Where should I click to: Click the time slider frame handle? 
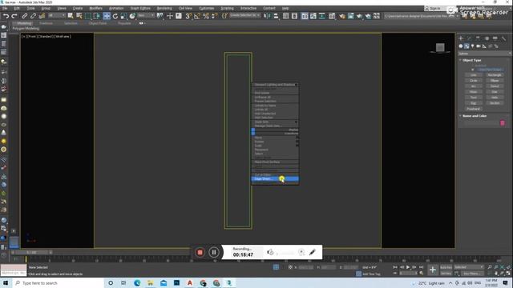pyautogui.click(x=32, y=253)
